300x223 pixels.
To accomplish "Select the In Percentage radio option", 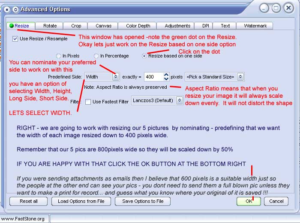I will (x=96, y=56).
